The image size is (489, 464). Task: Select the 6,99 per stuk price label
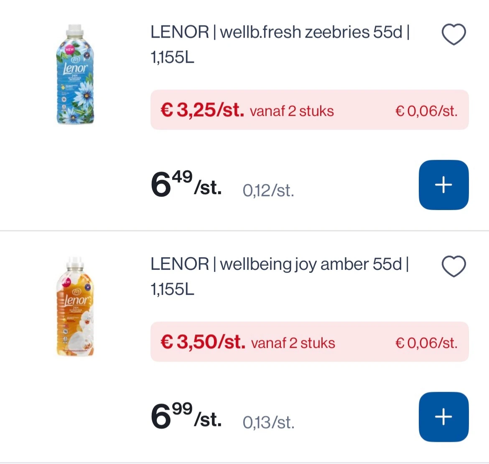(x=186, y=416)
